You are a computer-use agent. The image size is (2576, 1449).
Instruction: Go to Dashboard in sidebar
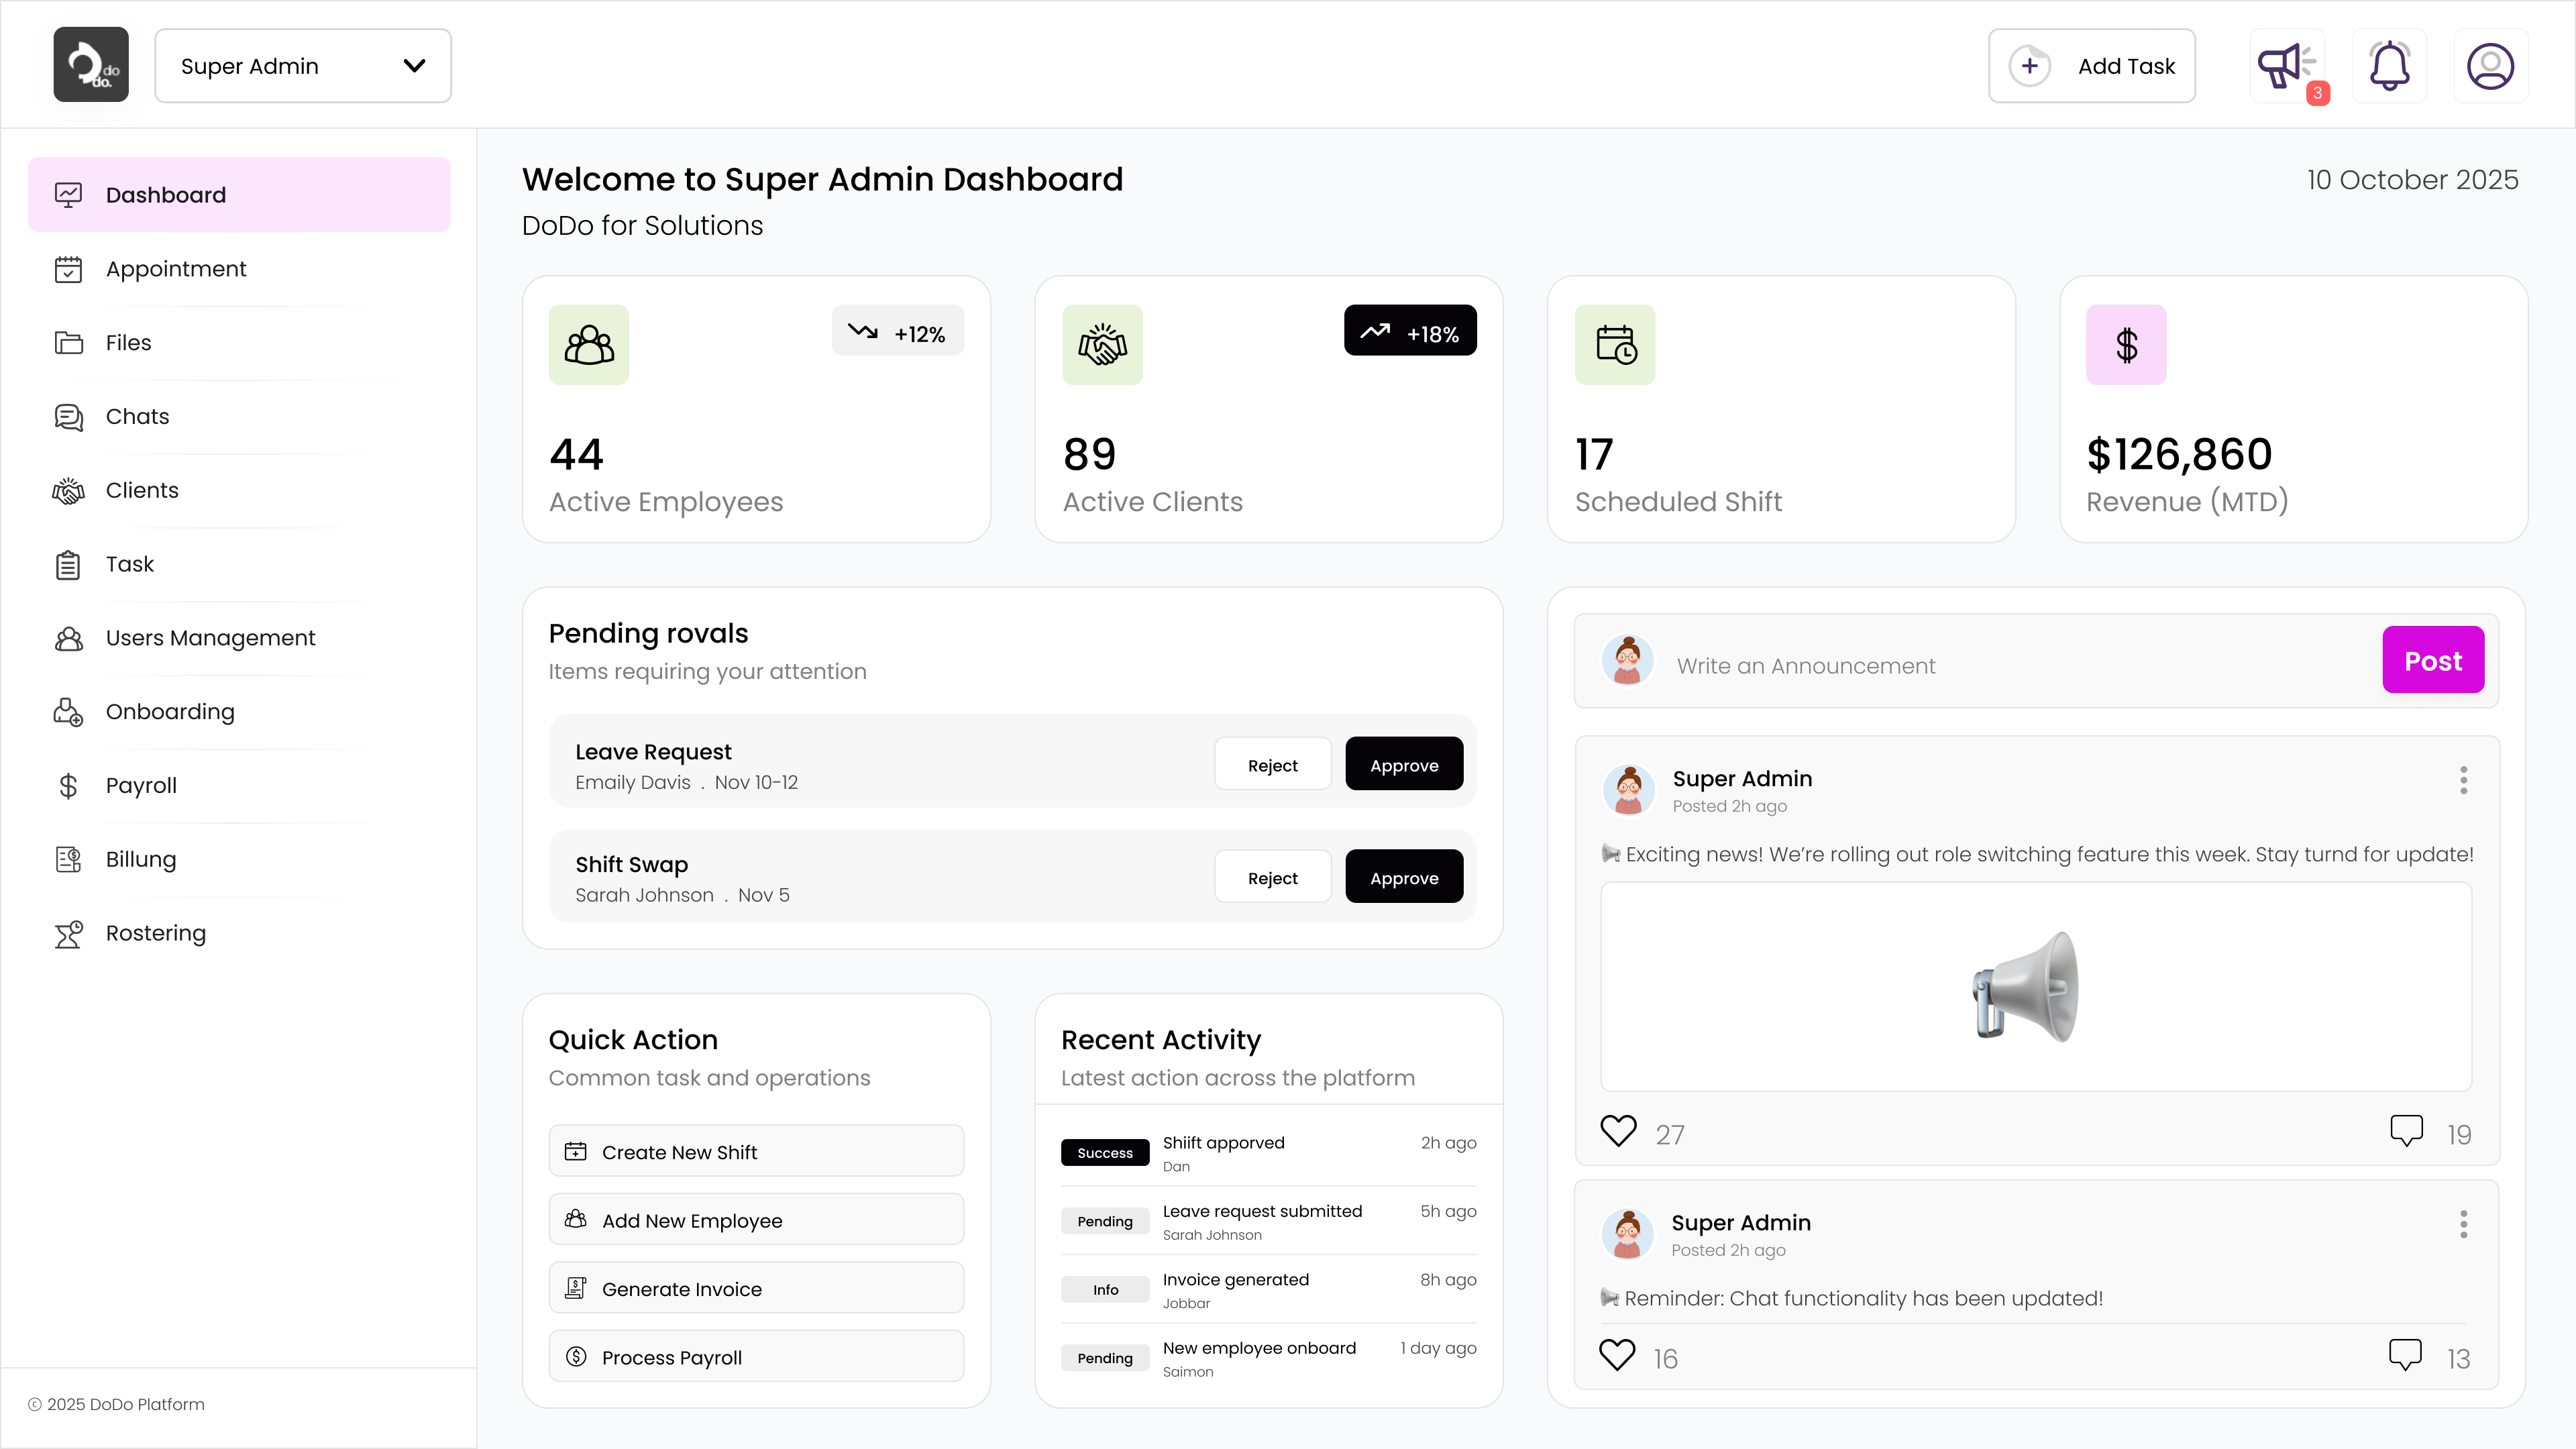click(x=239, y=195)
